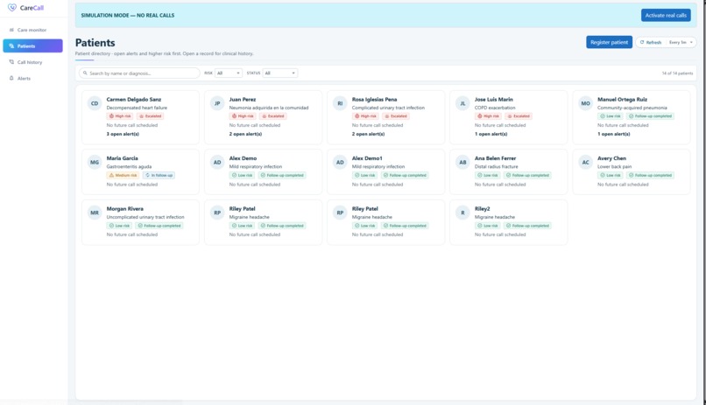This screenshot has width=706, height=405.
Task: Open Rosa Iglesias Pena patient record
Action: coord(386,117)
